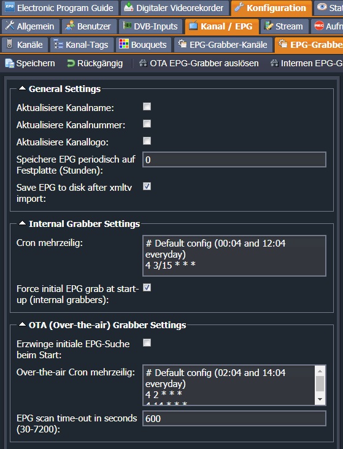The image size is (343, 449).
Task: Click the Speichern save icon
Action: point(9,63)
